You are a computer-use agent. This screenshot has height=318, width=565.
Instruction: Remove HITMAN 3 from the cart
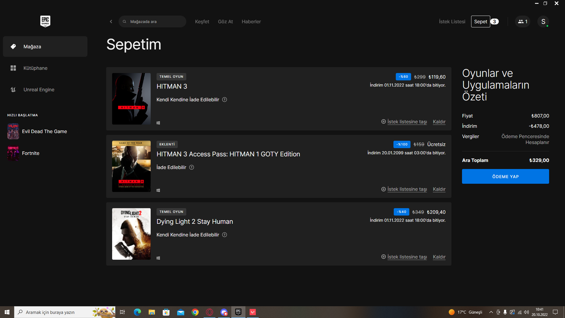point(439,122)
